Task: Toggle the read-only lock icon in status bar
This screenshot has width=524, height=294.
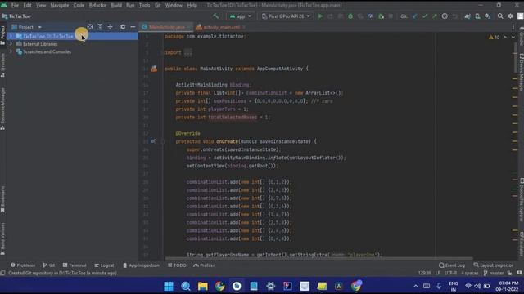Action: (509, 273)
